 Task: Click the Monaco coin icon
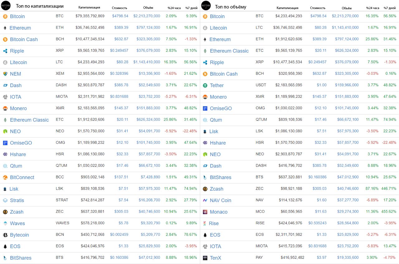[x=205, y=212]
